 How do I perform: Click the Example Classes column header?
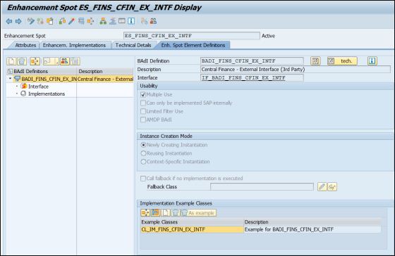(x=192, y=222)
